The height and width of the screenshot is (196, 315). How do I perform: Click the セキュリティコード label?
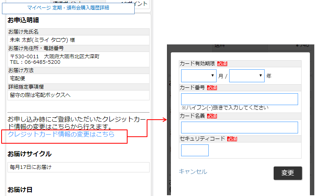click(x=202, y=139)
